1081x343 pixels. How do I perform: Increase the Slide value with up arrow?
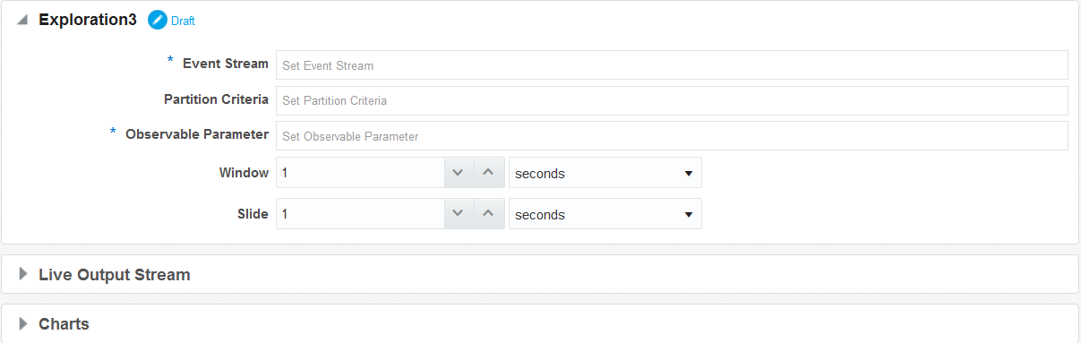coord(487,214)
